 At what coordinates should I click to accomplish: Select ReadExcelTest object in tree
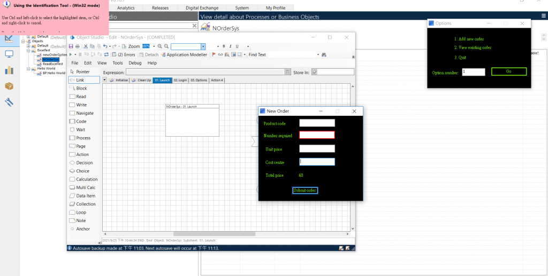pos(53,64)
